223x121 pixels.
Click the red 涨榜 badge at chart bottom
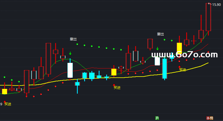point(210,118)
